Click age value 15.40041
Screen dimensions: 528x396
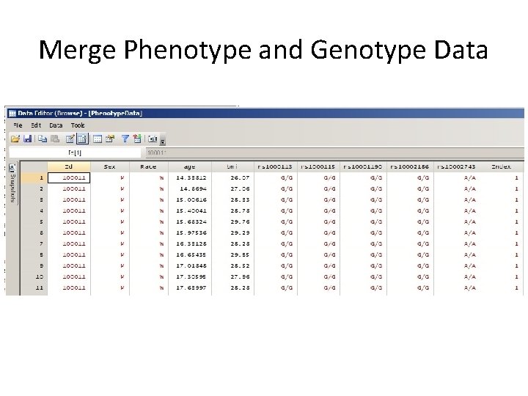pos(191,210)
